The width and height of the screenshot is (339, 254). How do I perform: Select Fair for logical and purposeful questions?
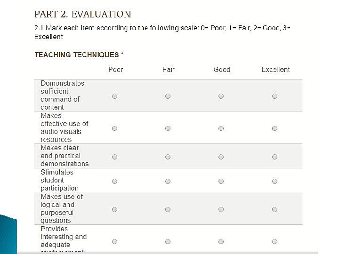click(168, 209)
